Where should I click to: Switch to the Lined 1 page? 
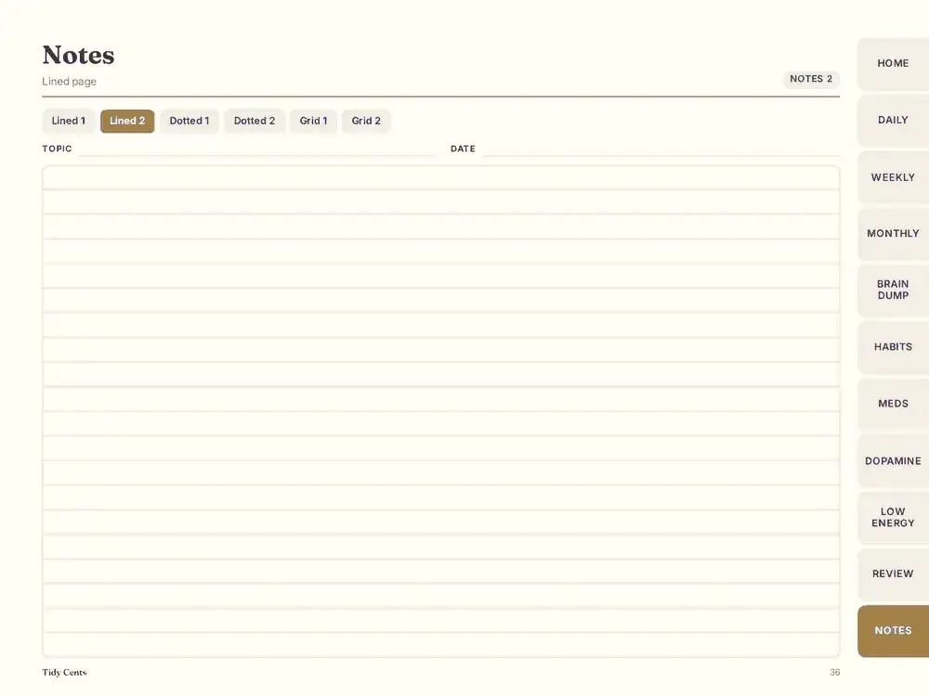tap(68, 121)
